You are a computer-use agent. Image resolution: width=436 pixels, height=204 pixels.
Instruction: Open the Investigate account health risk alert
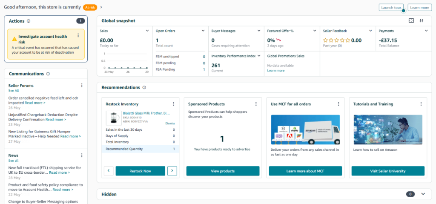pyautogui.click(x=43, y=39)
